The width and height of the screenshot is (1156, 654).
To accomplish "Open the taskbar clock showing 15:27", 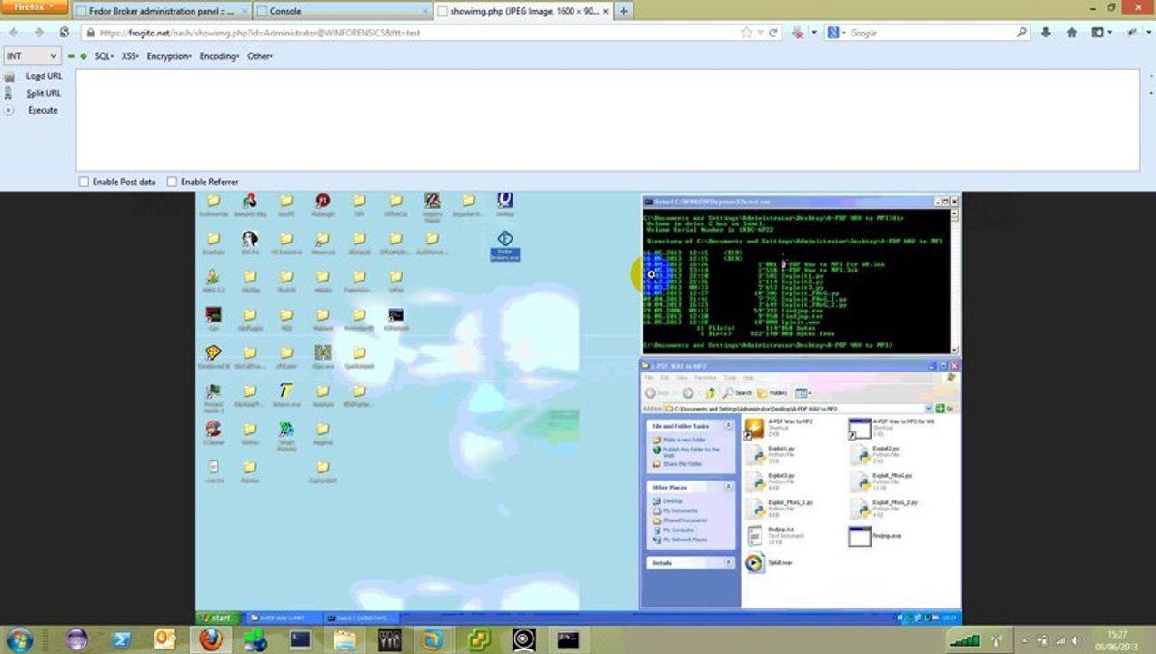I will 1117,639.
